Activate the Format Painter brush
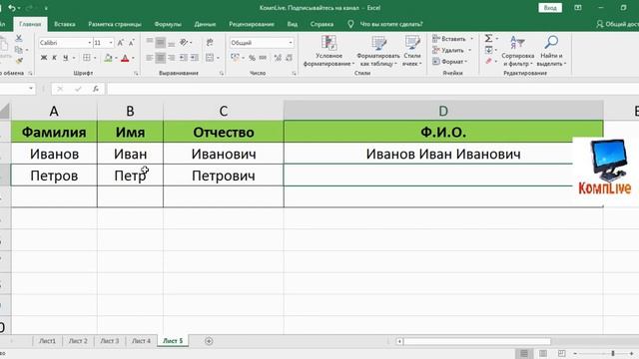 tap(19, 61)
